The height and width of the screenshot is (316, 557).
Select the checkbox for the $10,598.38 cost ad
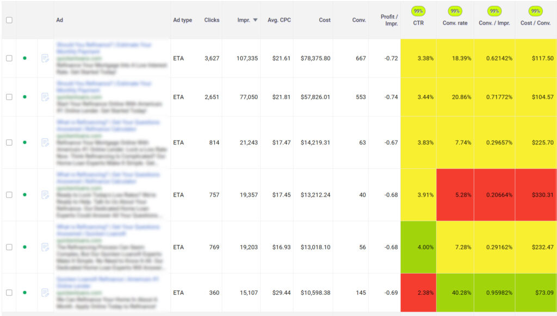pyautogui.click(x=9, y=293)
